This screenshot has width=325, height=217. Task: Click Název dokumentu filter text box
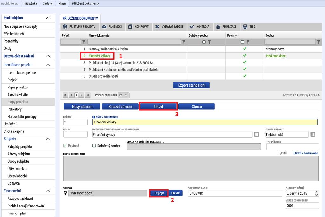(x=134, y=42)
